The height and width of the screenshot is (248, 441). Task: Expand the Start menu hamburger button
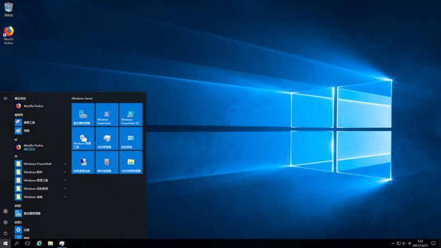click(x=6, y=99)
